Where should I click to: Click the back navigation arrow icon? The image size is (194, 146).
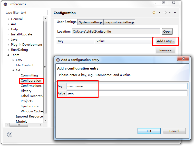point(154,13)
